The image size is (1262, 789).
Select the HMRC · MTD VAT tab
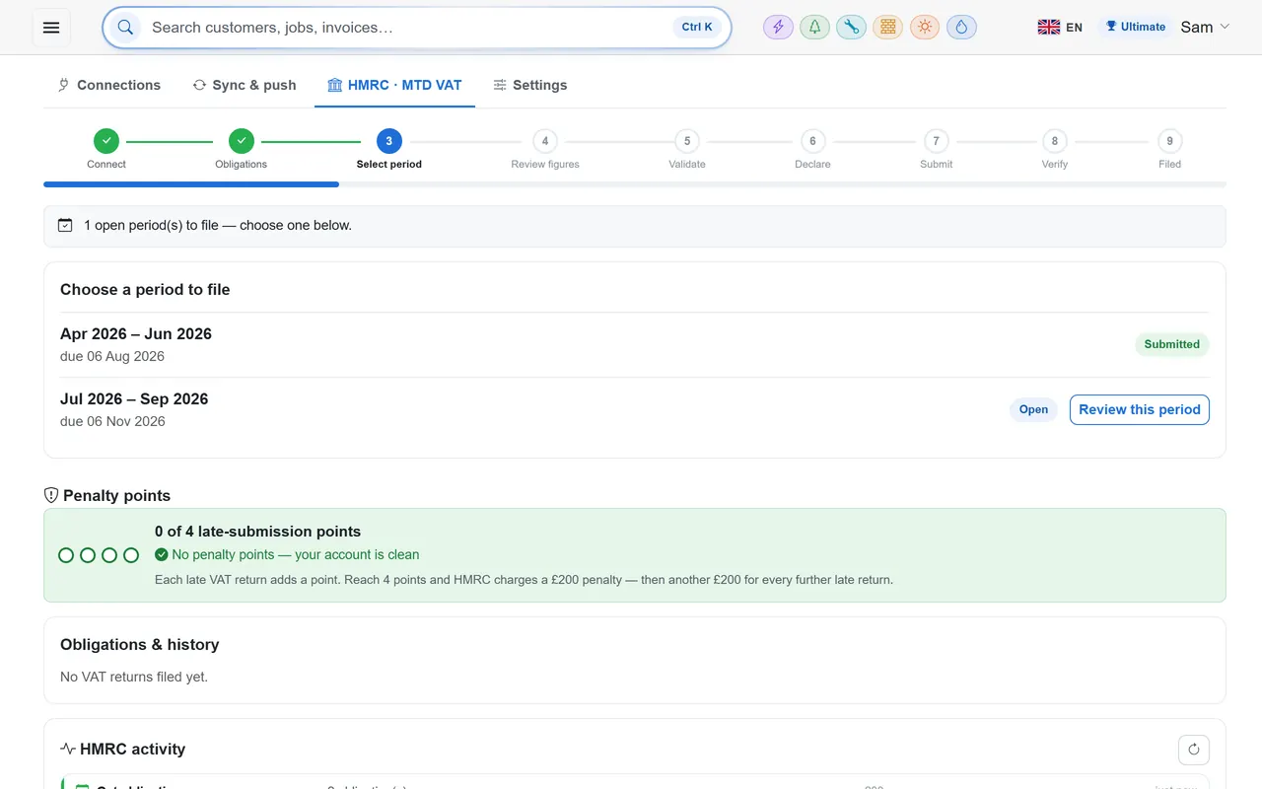394,85
